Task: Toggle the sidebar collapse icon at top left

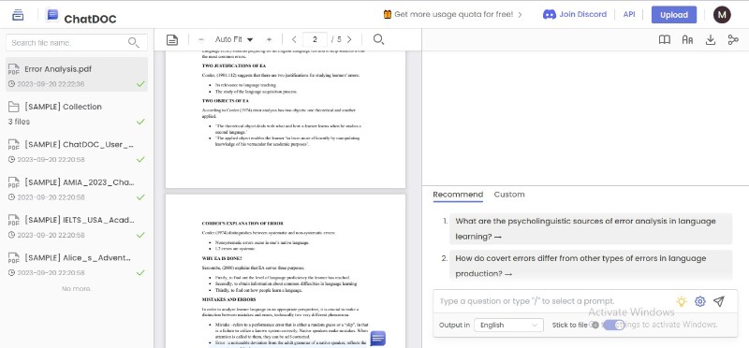Action: [18, 15]
